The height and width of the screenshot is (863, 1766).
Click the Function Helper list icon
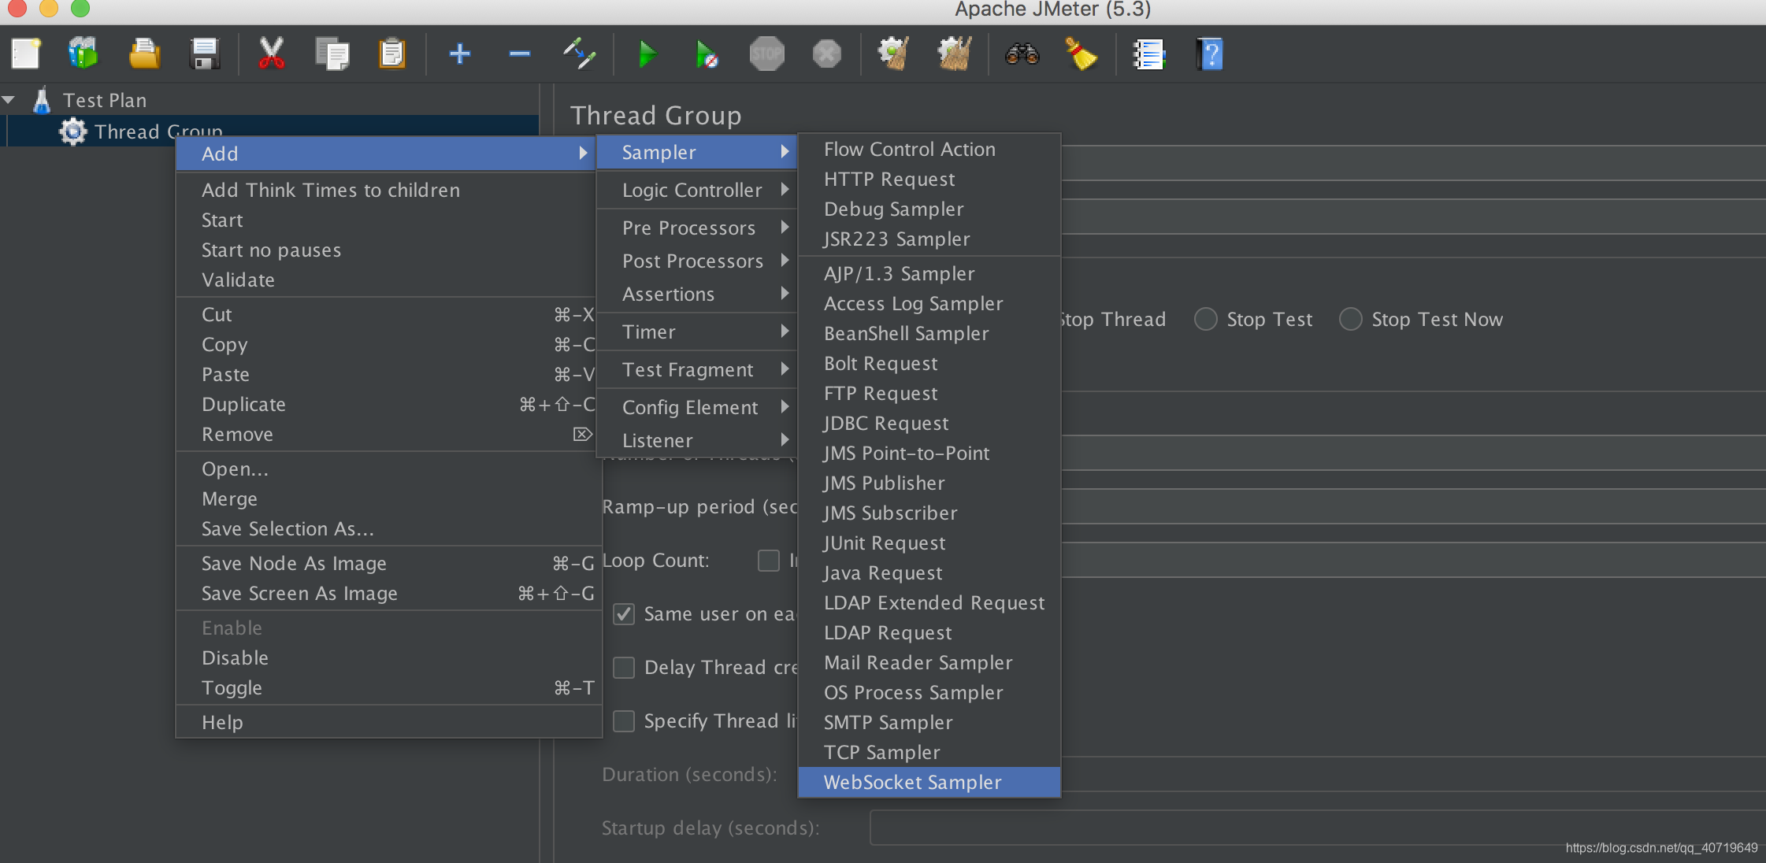click(1148, 54)
